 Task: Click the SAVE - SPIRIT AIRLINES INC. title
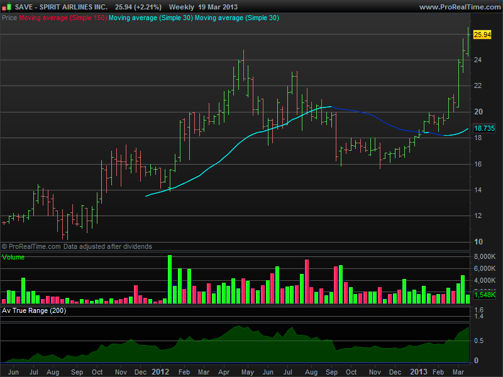61,7
